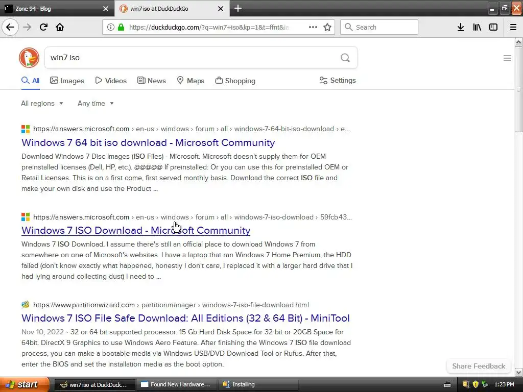Submit search with the magnifier icon

point(345,58)
